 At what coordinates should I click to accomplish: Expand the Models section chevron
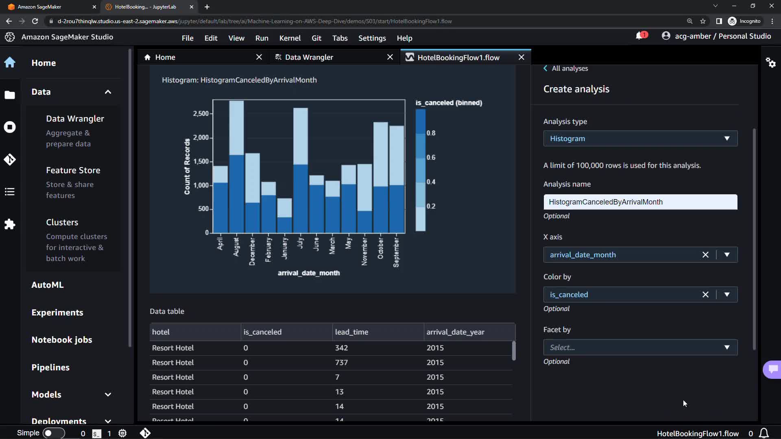pyautogui.click(x=108, y=395)
